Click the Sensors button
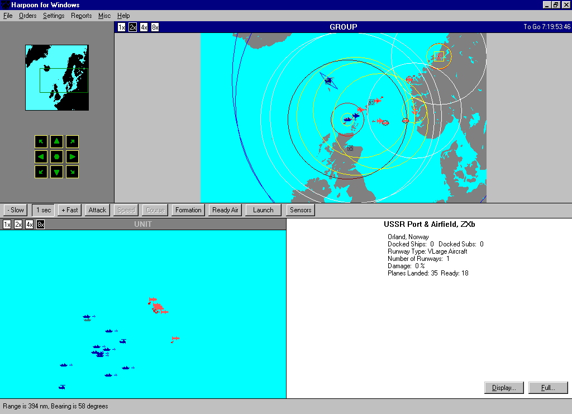Screen dimensions: 572x414 pos(301,210)
